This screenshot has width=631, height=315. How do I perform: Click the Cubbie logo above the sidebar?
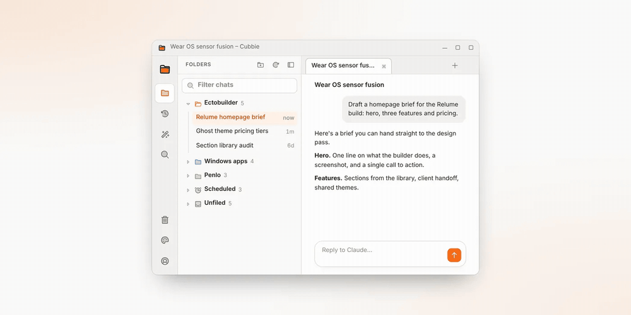[x=165, y=69]
